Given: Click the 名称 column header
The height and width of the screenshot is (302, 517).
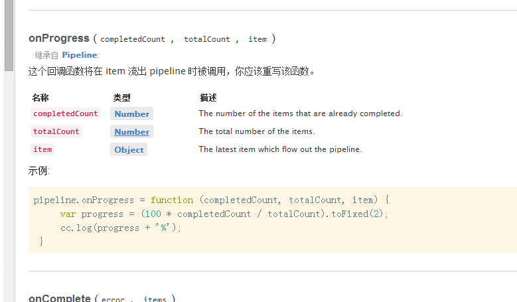Looking at the screenshot, I should pos(40,98).
